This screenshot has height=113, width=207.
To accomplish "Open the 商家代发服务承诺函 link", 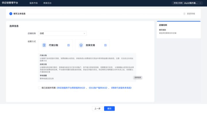I will coord(121,88).
